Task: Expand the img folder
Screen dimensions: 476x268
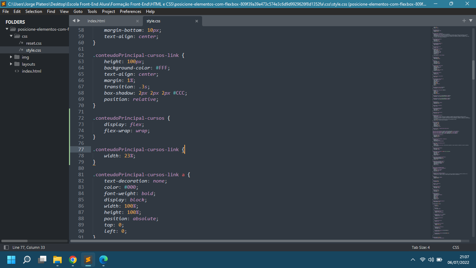Action: click(x=11, y=57)
